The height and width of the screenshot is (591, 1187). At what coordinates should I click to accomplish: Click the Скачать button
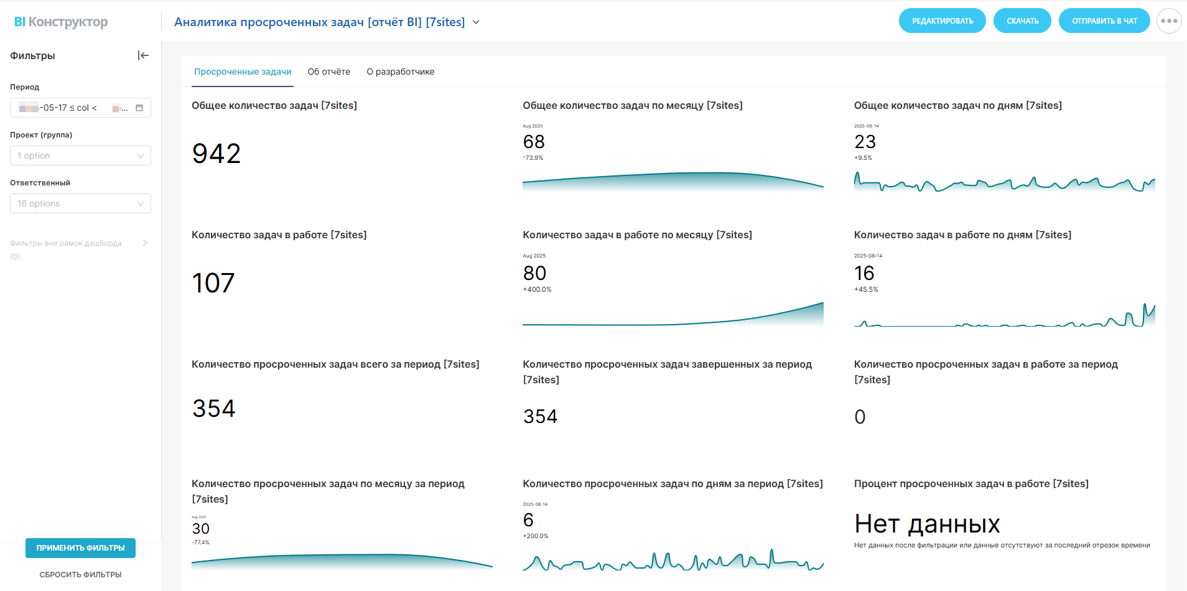1022,21
